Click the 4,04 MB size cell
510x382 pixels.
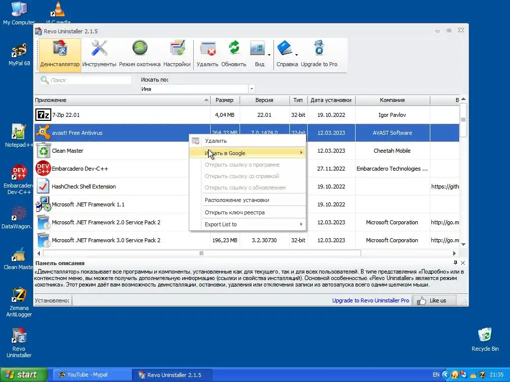[225, 115]
